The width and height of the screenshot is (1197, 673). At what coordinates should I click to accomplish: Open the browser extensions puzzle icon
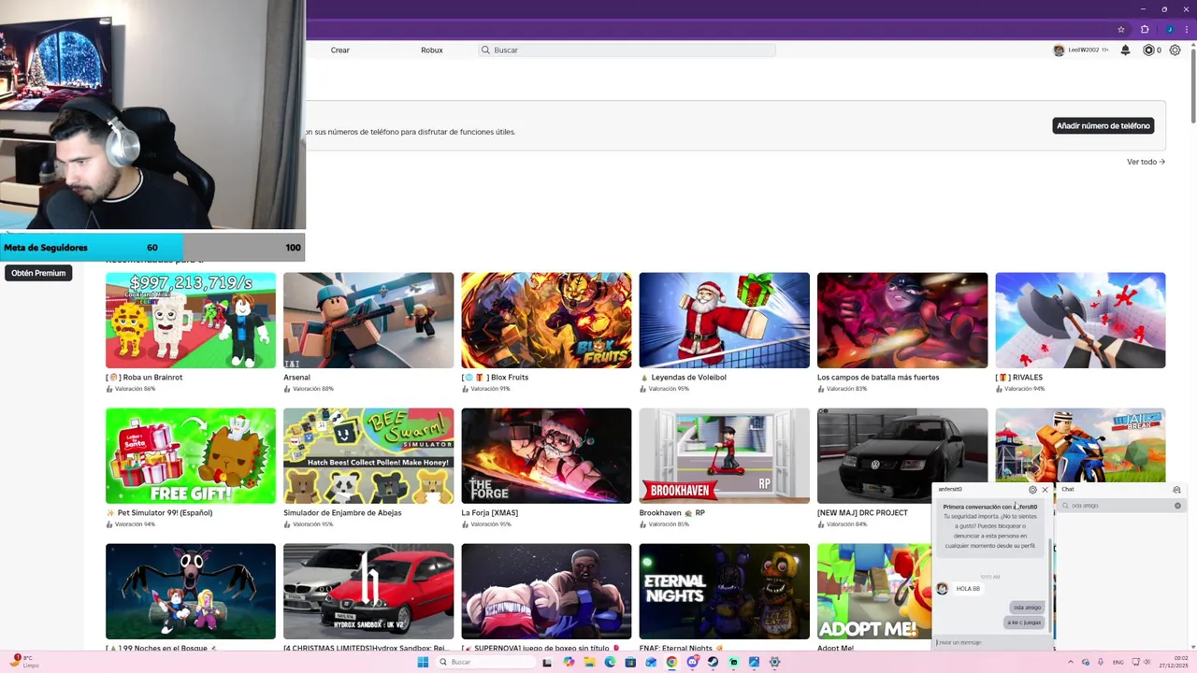point(1145,29)
